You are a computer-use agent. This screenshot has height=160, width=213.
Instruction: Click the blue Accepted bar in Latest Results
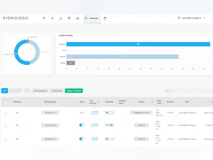coord(138,44)
